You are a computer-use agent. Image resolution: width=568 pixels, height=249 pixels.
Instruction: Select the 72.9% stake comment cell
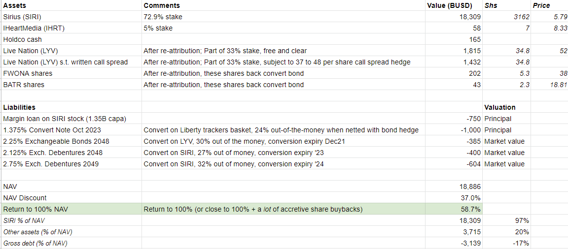coord(284,17)
